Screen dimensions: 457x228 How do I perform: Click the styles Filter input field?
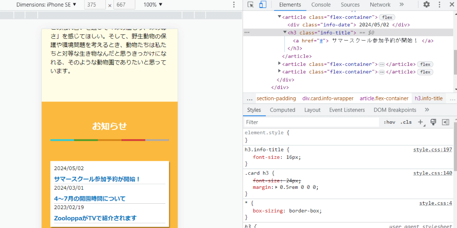click(x=312, y=122)
